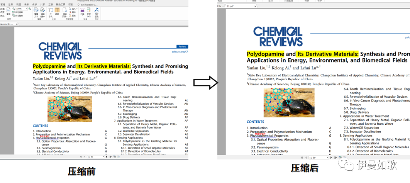Click the Review badge in left document

point(182,47)
